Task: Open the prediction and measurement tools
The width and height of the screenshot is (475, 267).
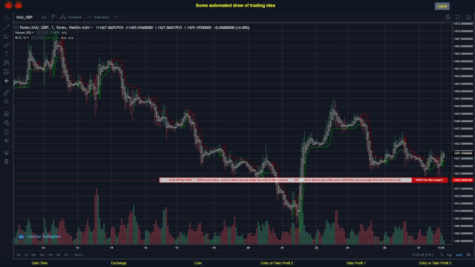Action: coord(6,72)
